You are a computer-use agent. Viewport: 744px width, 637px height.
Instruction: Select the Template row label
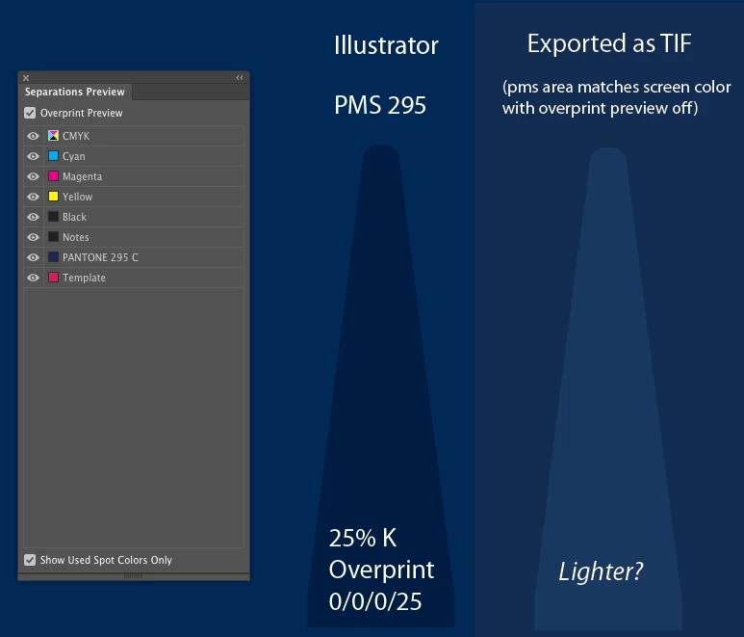pyautogui.click(x=84, y=278)
